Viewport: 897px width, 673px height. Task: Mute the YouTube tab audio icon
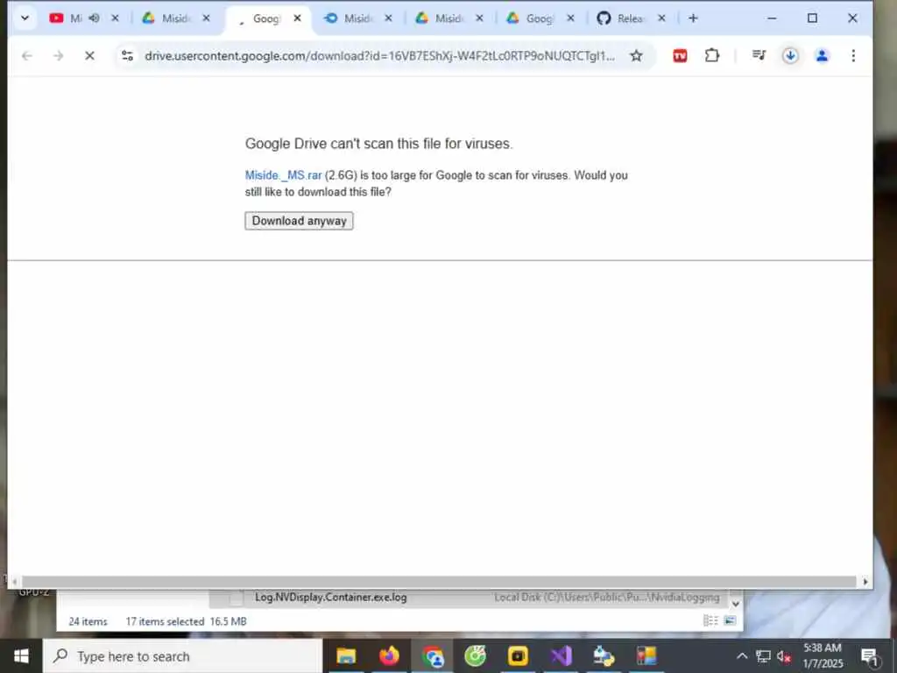point(95,18)
